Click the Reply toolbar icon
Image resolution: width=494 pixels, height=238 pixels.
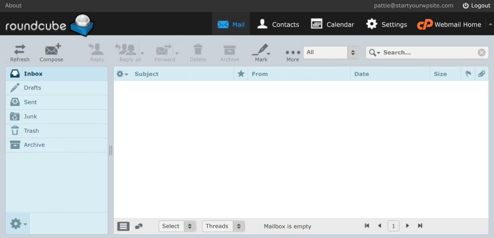point(96,50)
